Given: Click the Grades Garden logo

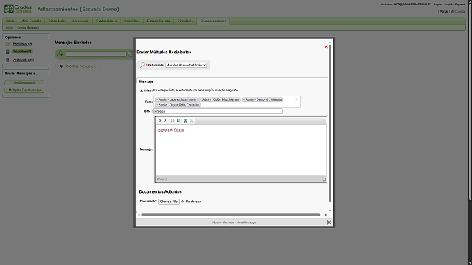Looking at the screenshot, I should coord(18,9).
